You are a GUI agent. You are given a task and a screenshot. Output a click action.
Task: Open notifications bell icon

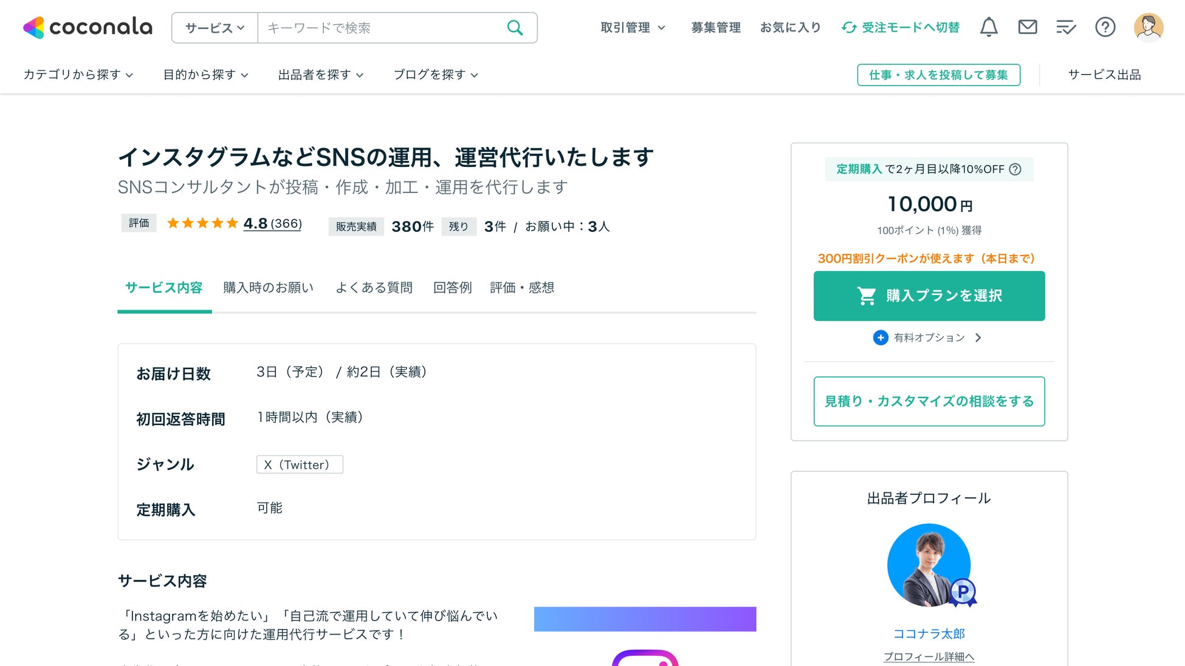tap(989, 27)
